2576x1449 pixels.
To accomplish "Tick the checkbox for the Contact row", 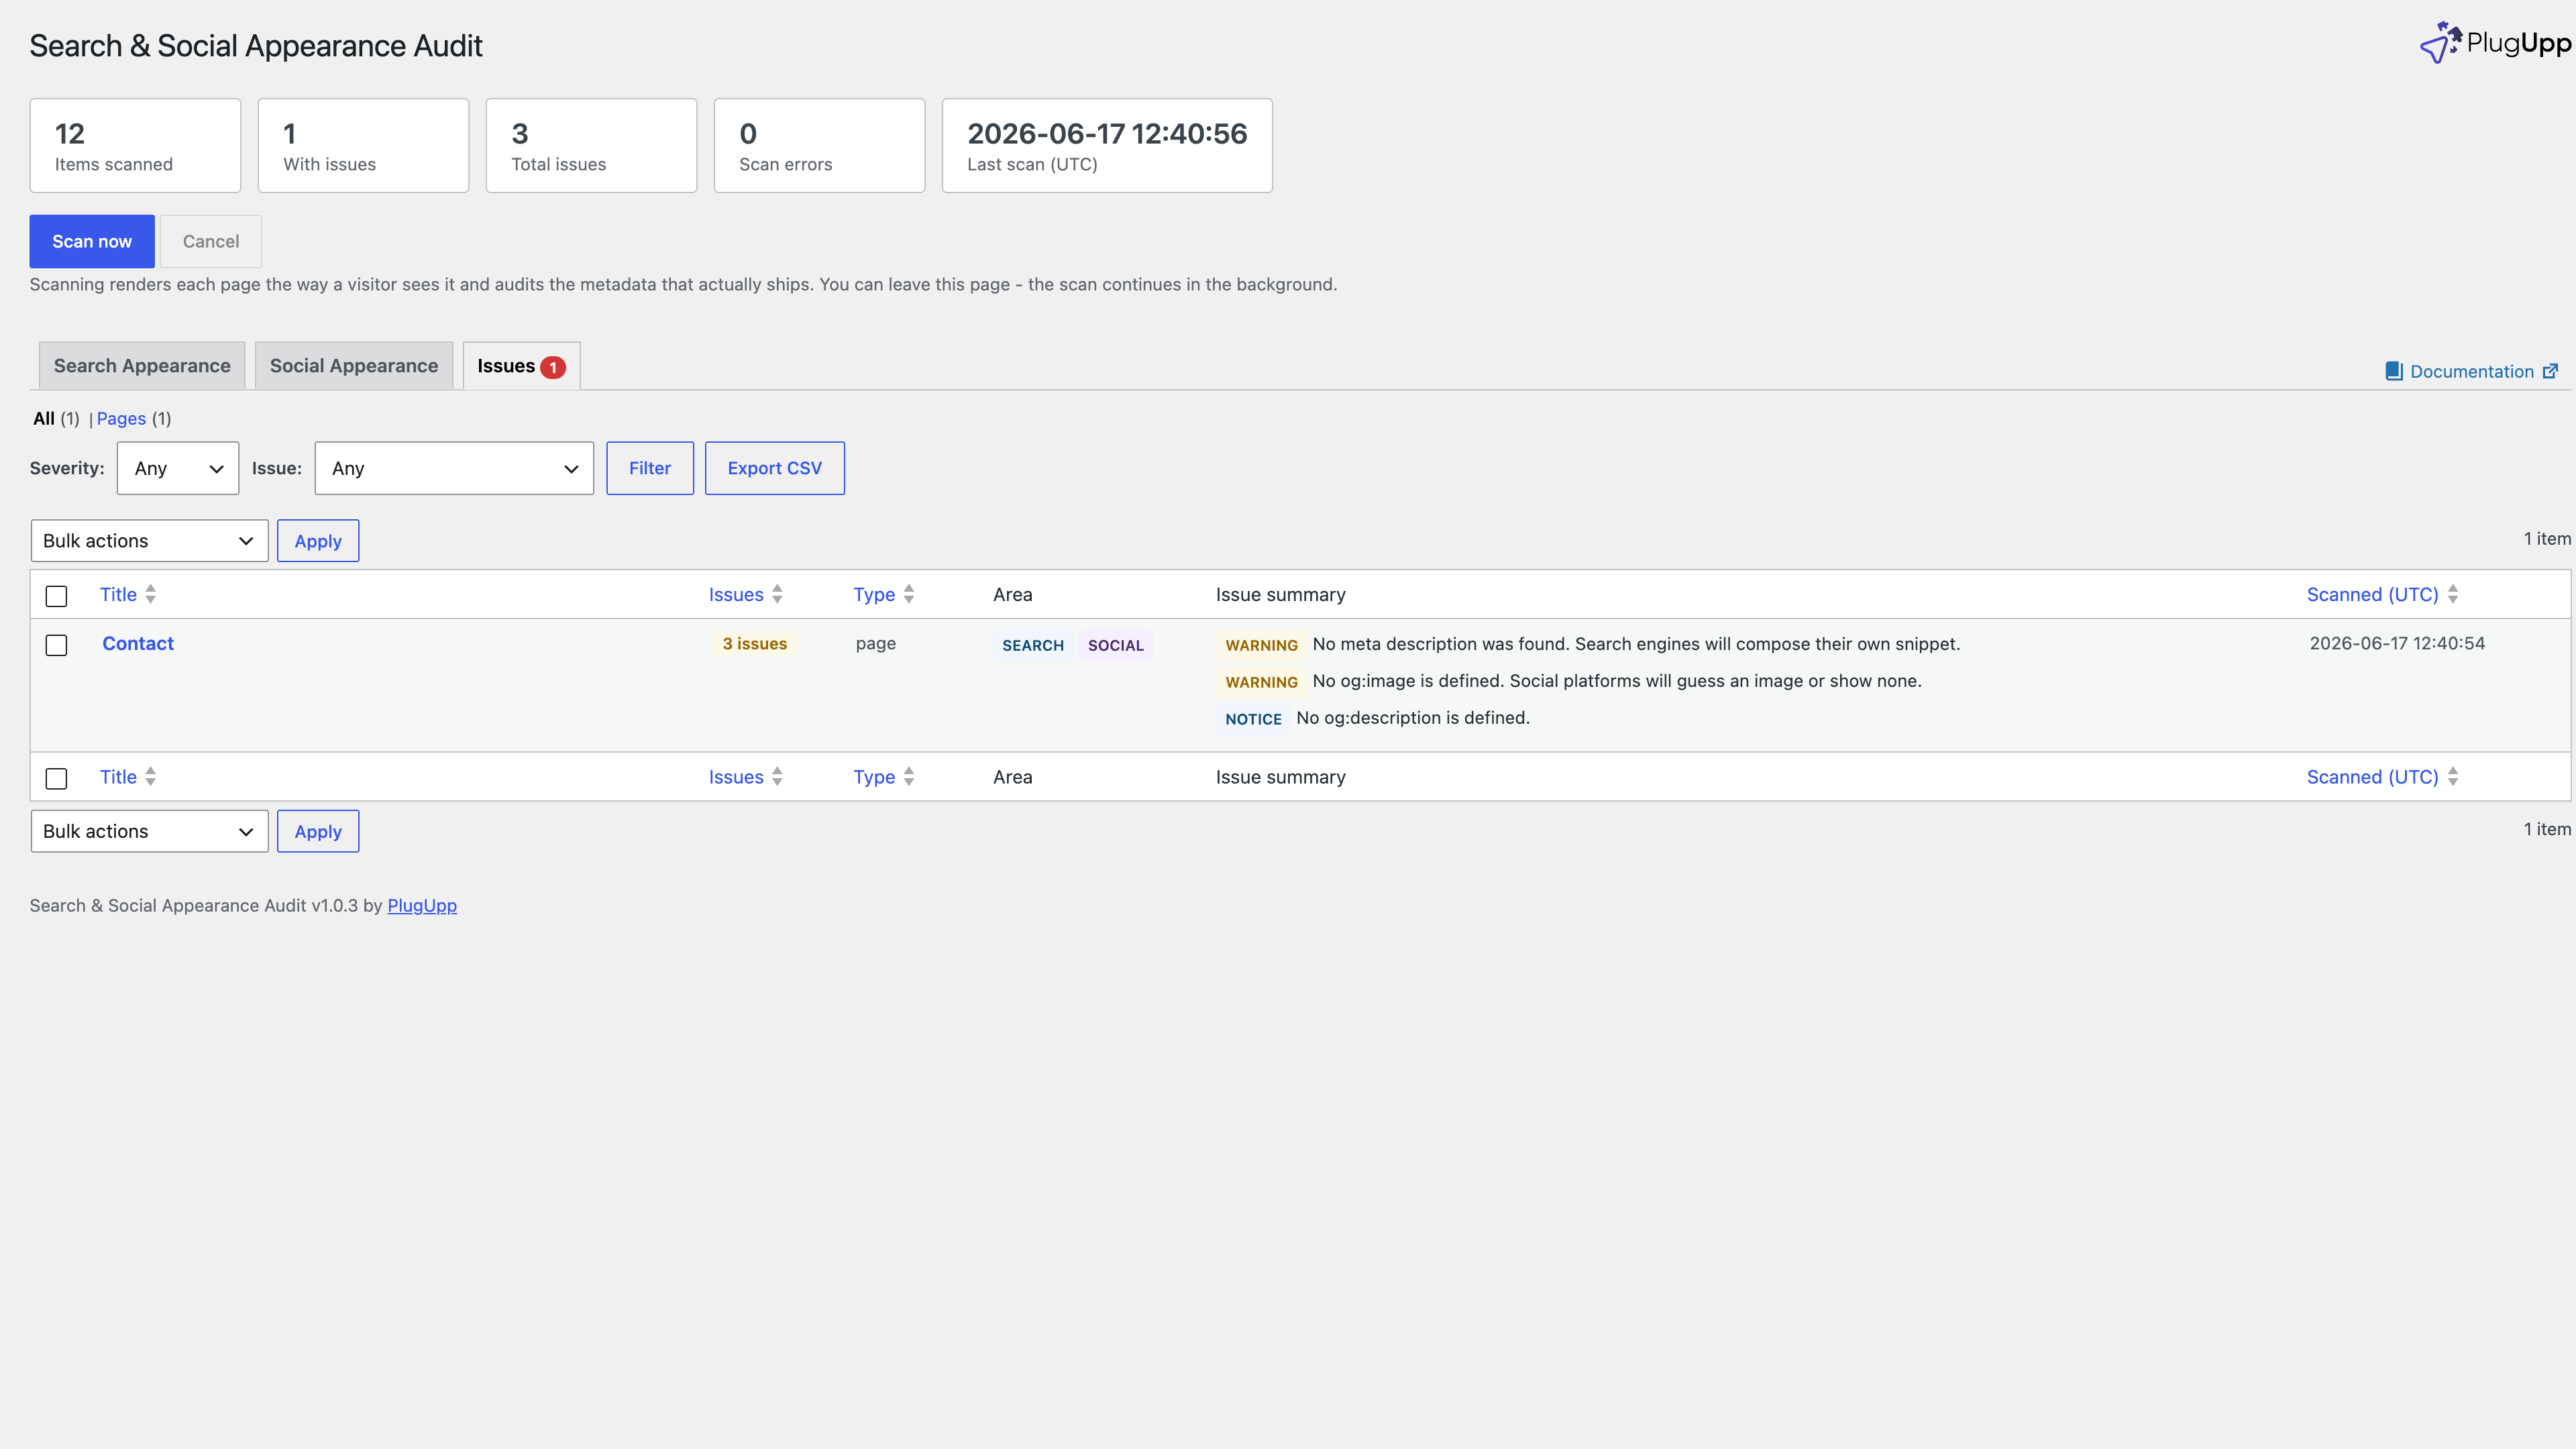I will 57,645.
